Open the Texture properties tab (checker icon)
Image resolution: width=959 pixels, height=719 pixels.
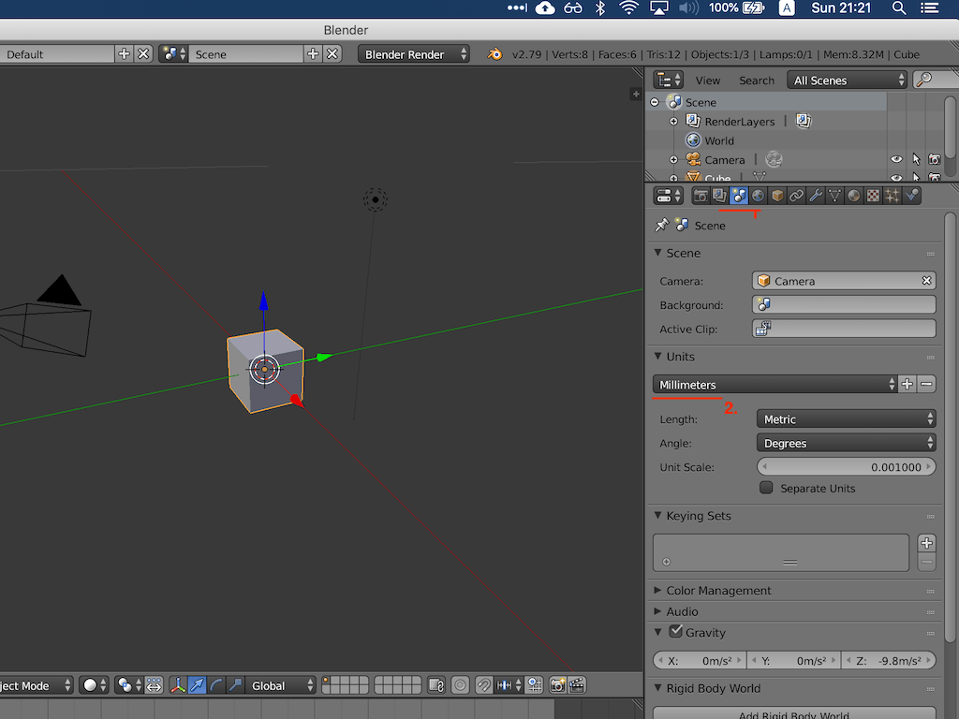pos(874,196)
